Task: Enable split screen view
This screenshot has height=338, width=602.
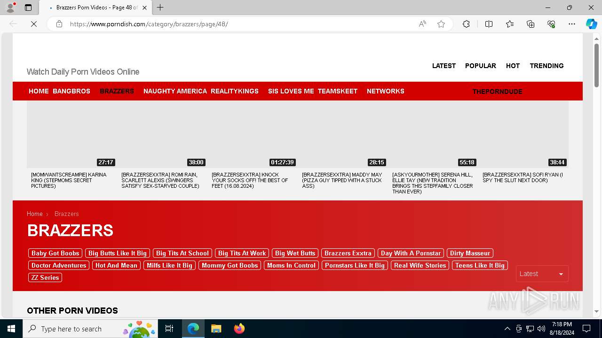Action: pos(489,24)
